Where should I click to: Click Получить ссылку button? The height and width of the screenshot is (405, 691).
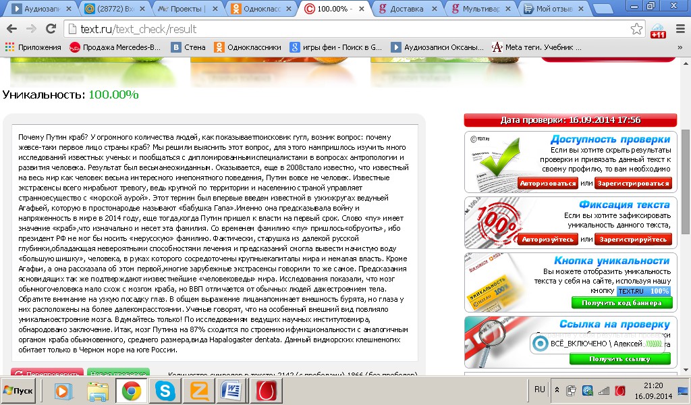click(619, 358)
